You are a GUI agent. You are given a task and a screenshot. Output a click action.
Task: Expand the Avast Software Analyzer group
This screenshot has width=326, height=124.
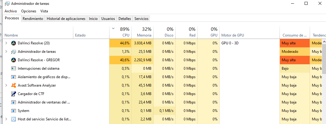click(6, 85)
